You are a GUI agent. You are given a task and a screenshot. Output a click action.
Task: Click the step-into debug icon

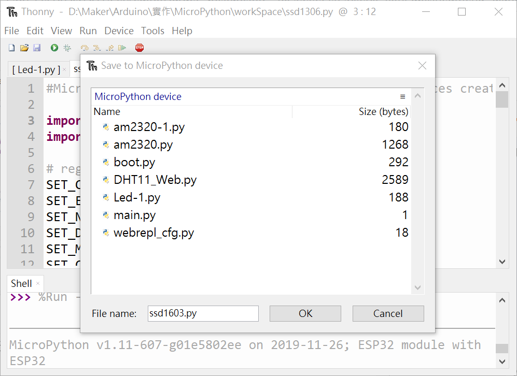tap(96, 47)
